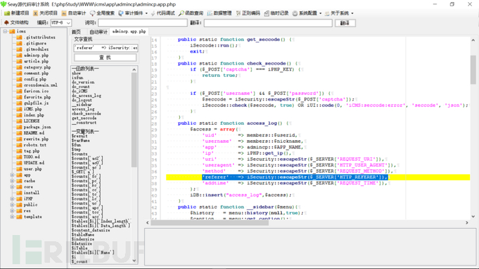Image resolution: width=479 pixels, height=269 pixels.
Task: Click the empty output panel at bottom
Action: 310,246
